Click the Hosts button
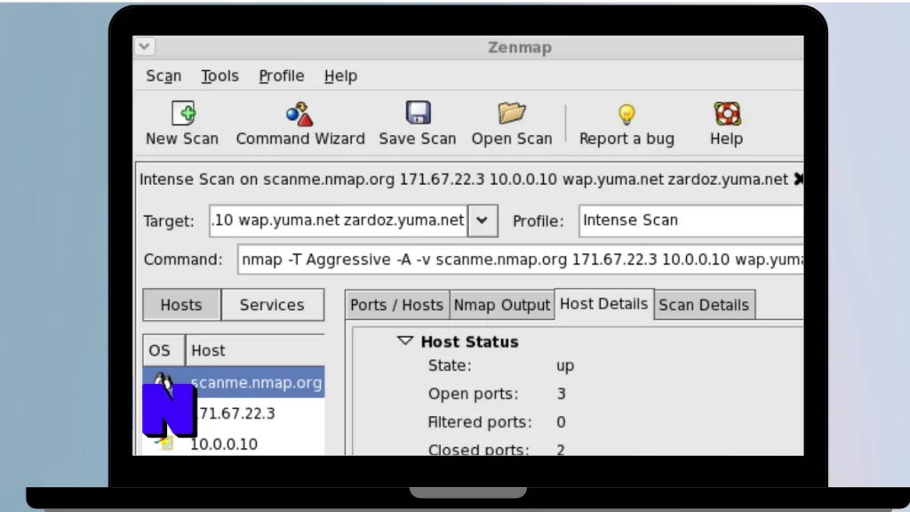This screenshot has height=512, width=910. (181, 305)
